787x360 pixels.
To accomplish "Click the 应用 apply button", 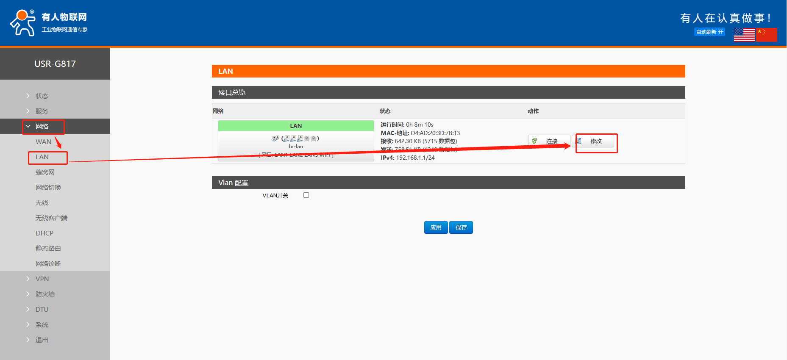I will [436, 228].
